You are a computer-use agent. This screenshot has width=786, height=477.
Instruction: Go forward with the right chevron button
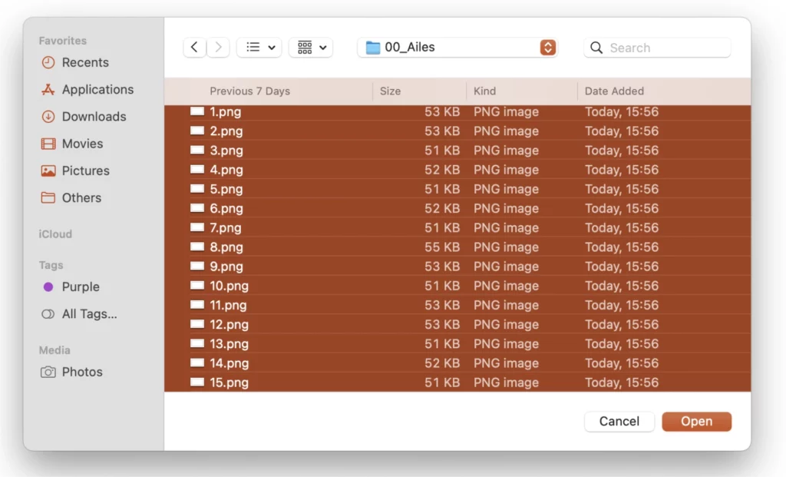[218, 47]
